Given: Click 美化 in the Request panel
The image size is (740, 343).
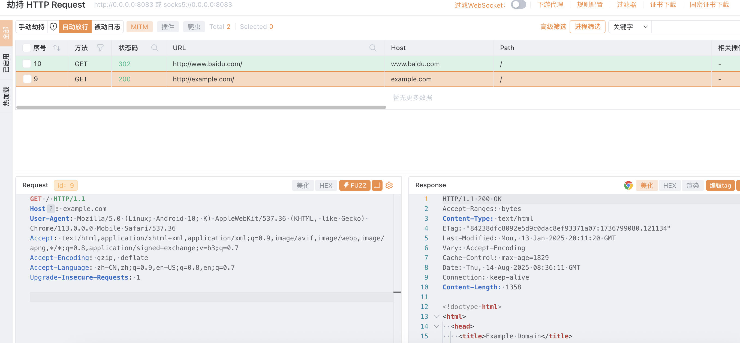Looking at the screenshot, I should [x=303, y=186].
